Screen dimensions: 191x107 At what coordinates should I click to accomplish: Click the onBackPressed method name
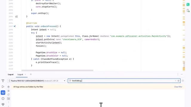coord(48,26)
